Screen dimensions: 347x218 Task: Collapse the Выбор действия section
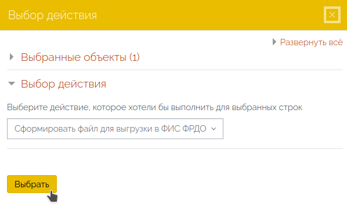coord(63,84)
